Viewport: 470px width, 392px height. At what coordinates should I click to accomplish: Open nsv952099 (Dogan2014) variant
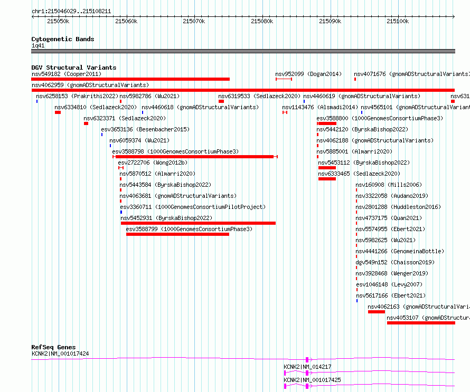pyautogui.click(x=308, y=74)
